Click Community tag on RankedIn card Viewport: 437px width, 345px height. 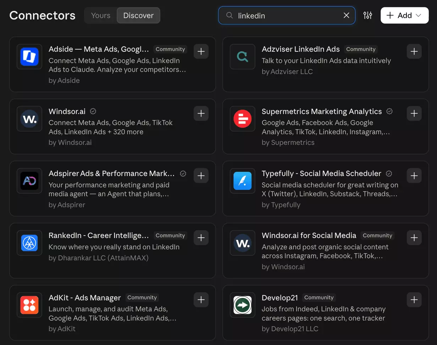click(x=170, y=236)
